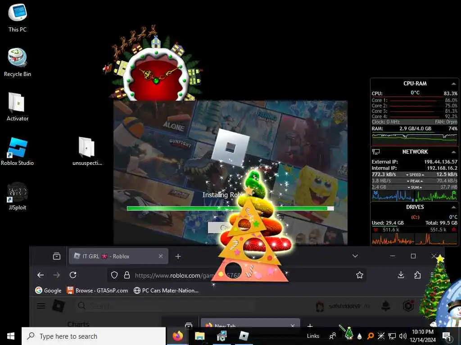Open the This PC desktop icon
This screenshot has width=461, height=345.
click(18, 18)
